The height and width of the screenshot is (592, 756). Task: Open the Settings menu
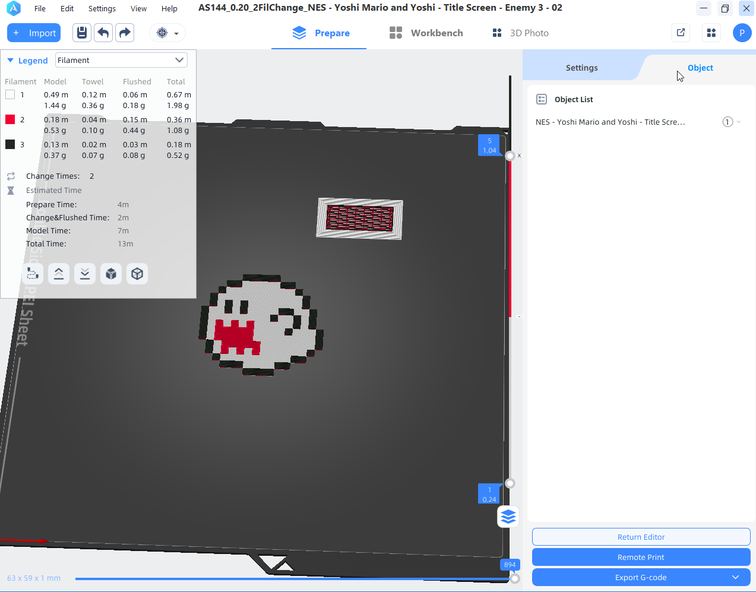[x=102, y=8]
